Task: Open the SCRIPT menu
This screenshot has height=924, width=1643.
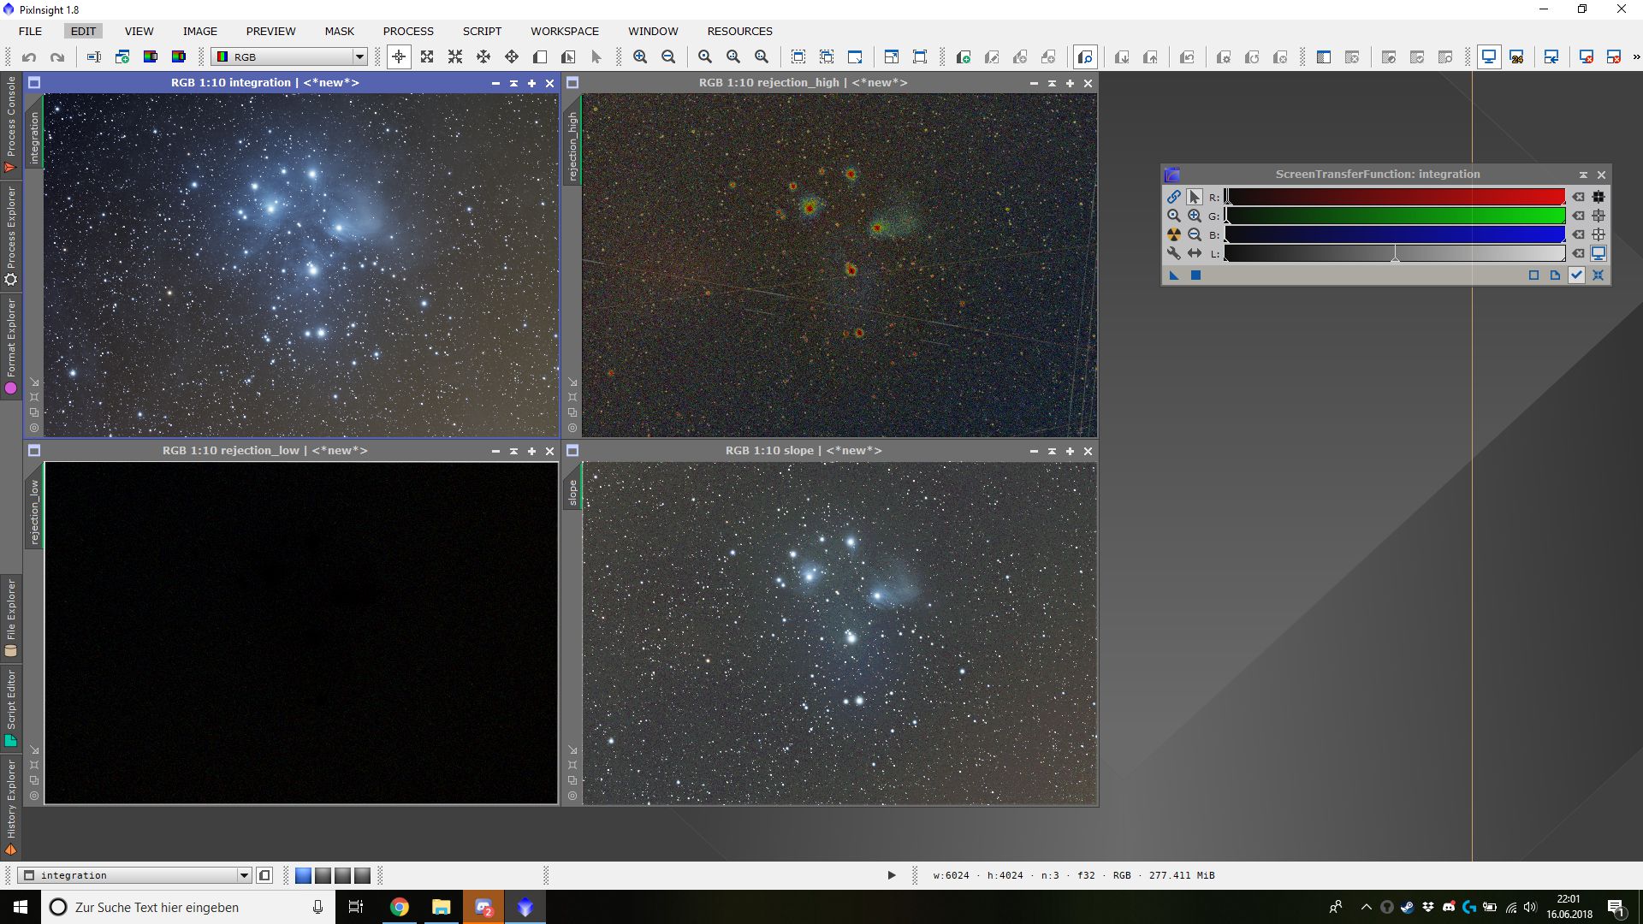Action: point(482,31)
